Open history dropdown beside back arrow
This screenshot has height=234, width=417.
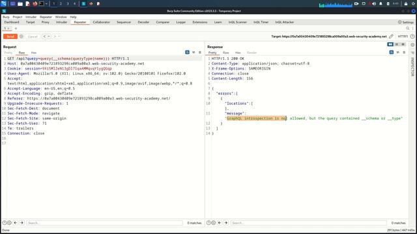coord(49,36)
